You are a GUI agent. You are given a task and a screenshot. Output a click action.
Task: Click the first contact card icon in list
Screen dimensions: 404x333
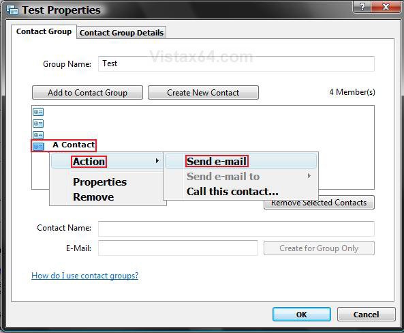pos(38,112)
